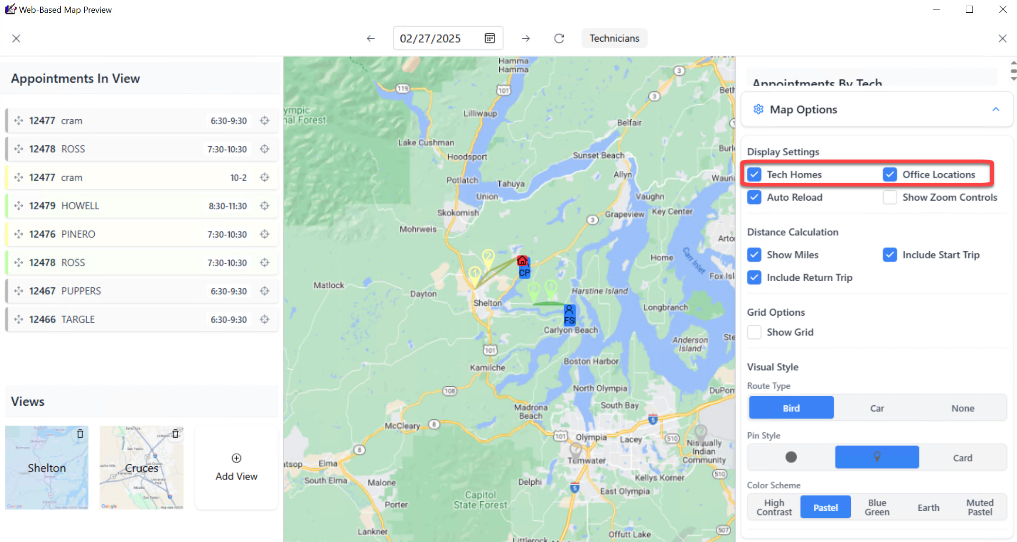Select the Car route type

pyautogui.click(x=877, y=408)
